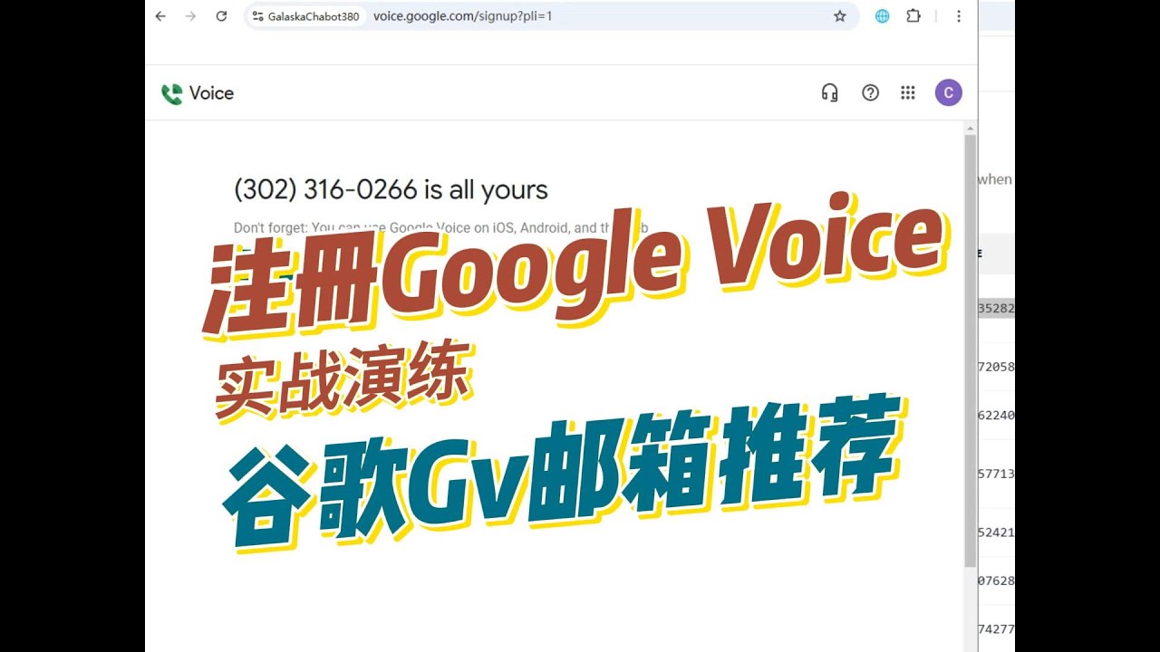This screenshot has width=1160, height=652.
Task: Open the headset audio settings icon
Action: (x=829, y=92)
